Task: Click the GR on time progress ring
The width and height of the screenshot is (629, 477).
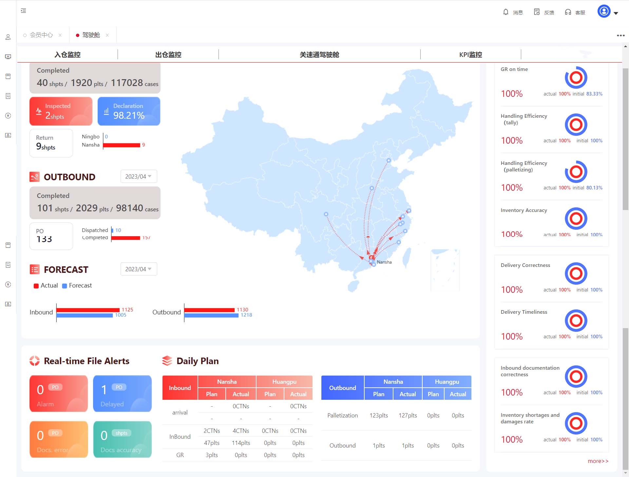Action: point(576,78)
